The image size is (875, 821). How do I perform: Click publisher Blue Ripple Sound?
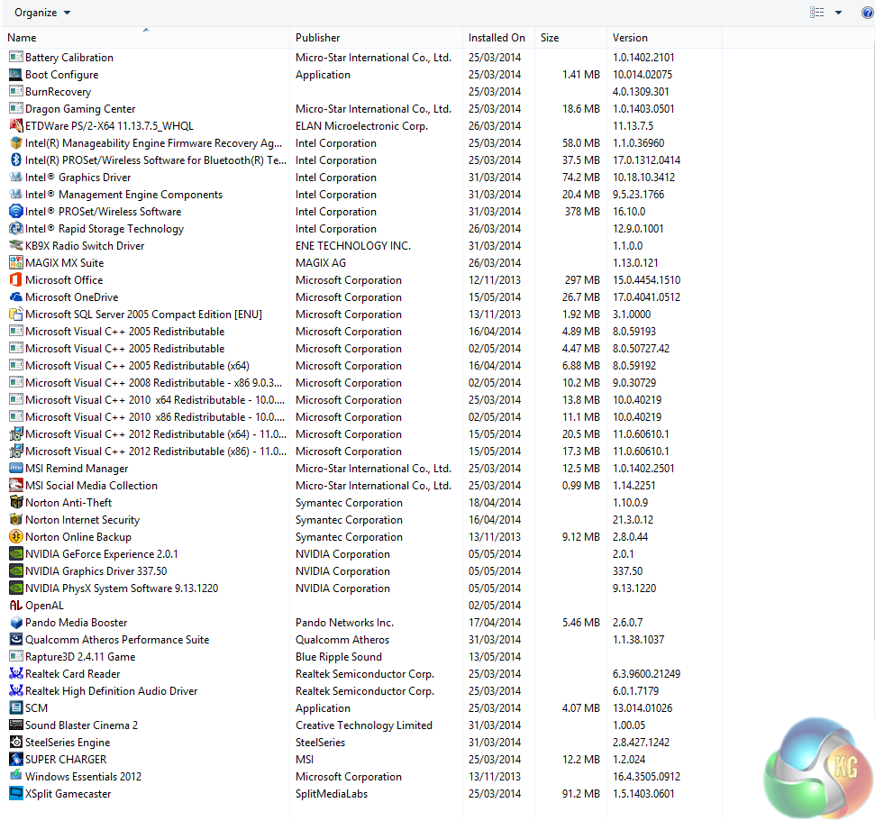(339, 656)
